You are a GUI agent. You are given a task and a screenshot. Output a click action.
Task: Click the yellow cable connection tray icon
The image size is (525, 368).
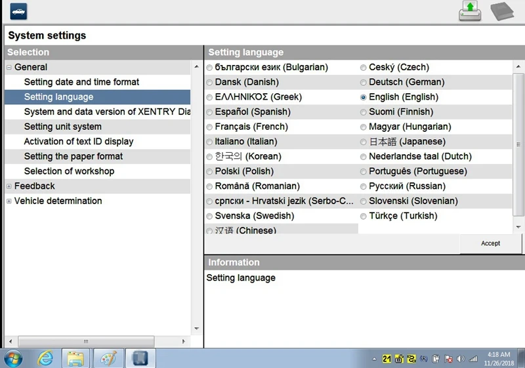pyautogui.click(x=411, y=359)
